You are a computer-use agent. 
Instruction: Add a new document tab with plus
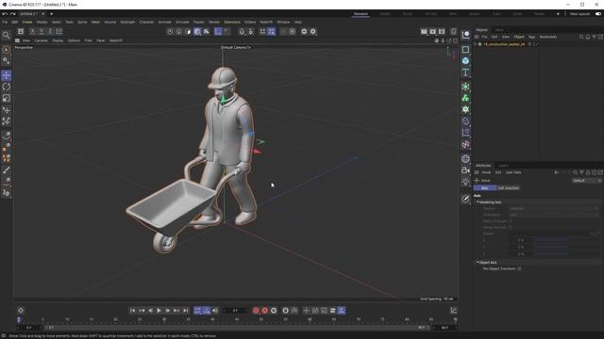click(51, 14)
